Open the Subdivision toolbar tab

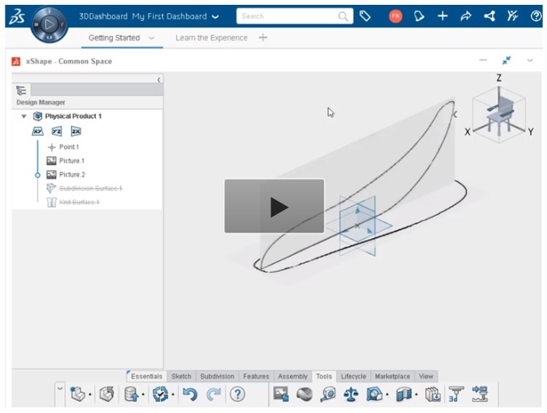point(217,377)
